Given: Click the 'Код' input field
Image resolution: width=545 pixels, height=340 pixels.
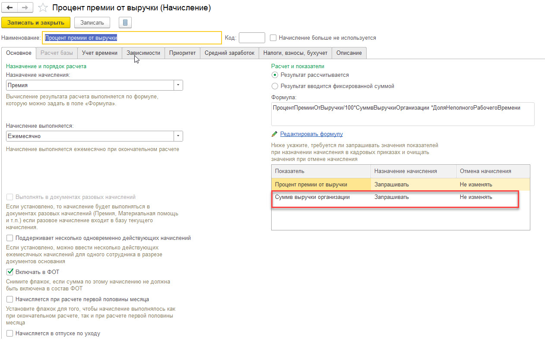Looking at the screenshot, I should click(x=252, y=38).
